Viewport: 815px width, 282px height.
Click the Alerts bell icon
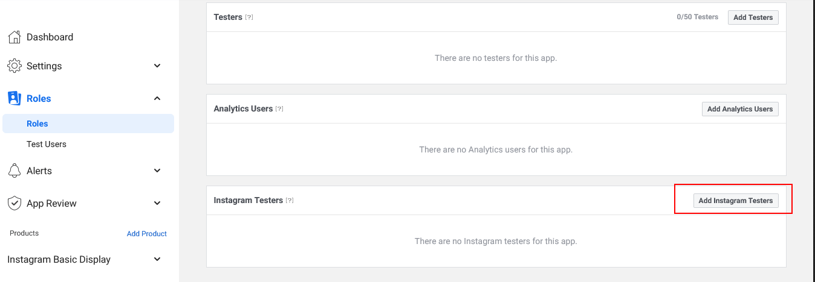pyautogui.click(x=15, y=171)
